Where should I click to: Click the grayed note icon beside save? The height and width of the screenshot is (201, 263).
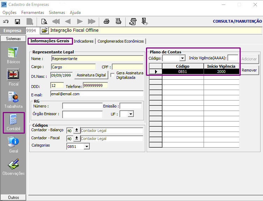coord(30,21)
